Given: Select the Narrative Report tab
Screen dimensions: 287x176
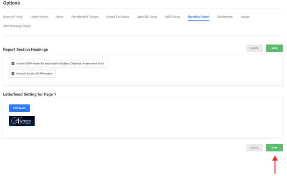Looking at the screenshot, I should (199, 17).
